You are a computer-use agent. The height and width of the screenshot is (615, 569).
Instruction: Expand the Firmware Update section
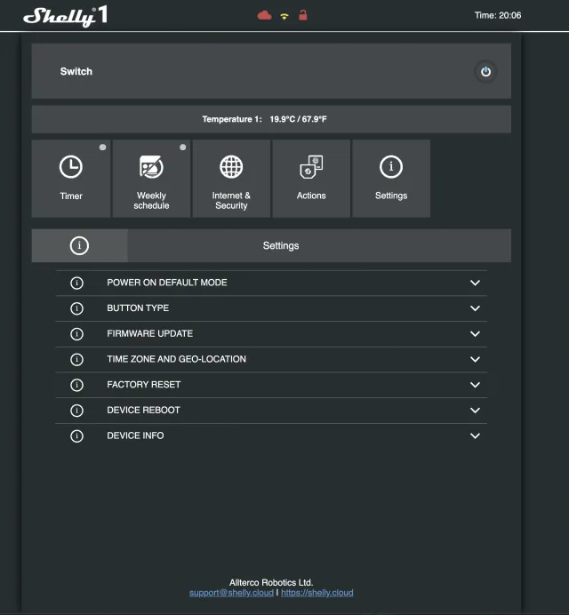475,334
